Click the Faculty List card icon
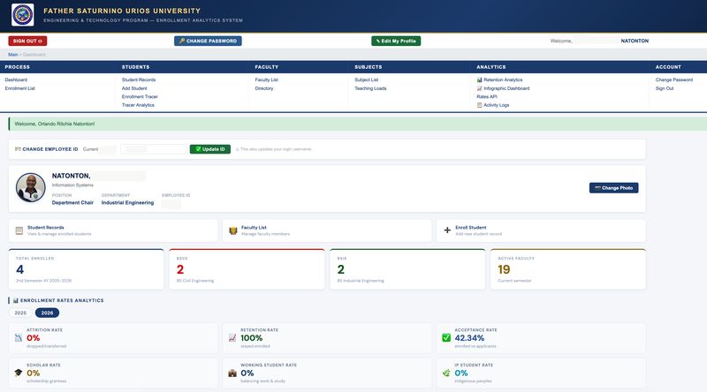The height and width of the screenshot is (392, 707). pos(233,230)
